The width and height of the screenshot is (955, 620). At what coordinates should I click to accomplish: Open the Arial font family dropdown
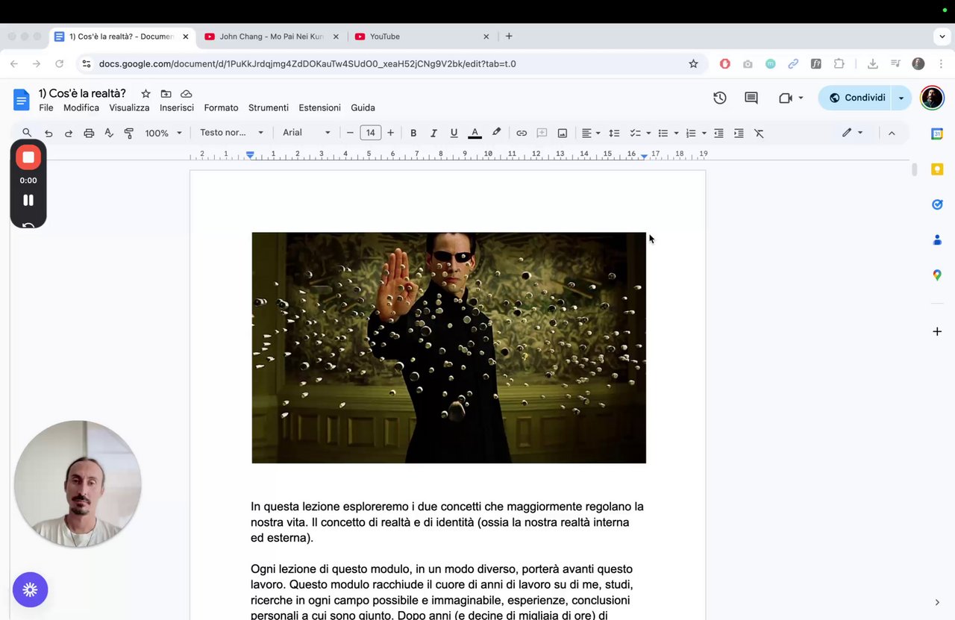[x=307, y=133]
